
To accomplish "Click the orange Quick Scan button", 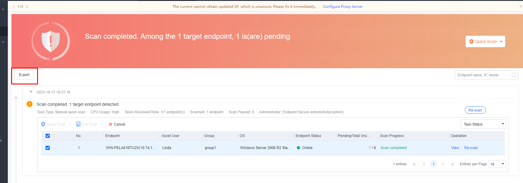I will click(x=485, y=41).
